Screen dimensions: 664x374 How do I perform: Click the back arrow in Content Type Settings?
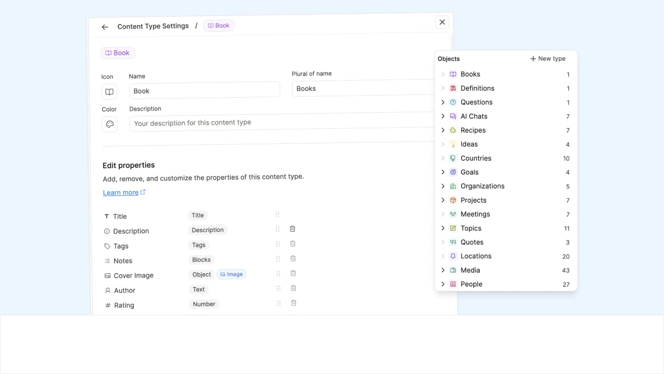coord(105,27)
